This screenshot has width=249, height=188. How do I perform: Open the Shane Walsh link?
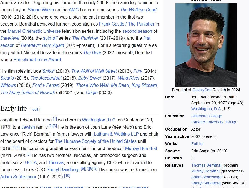tap(41, 10)
